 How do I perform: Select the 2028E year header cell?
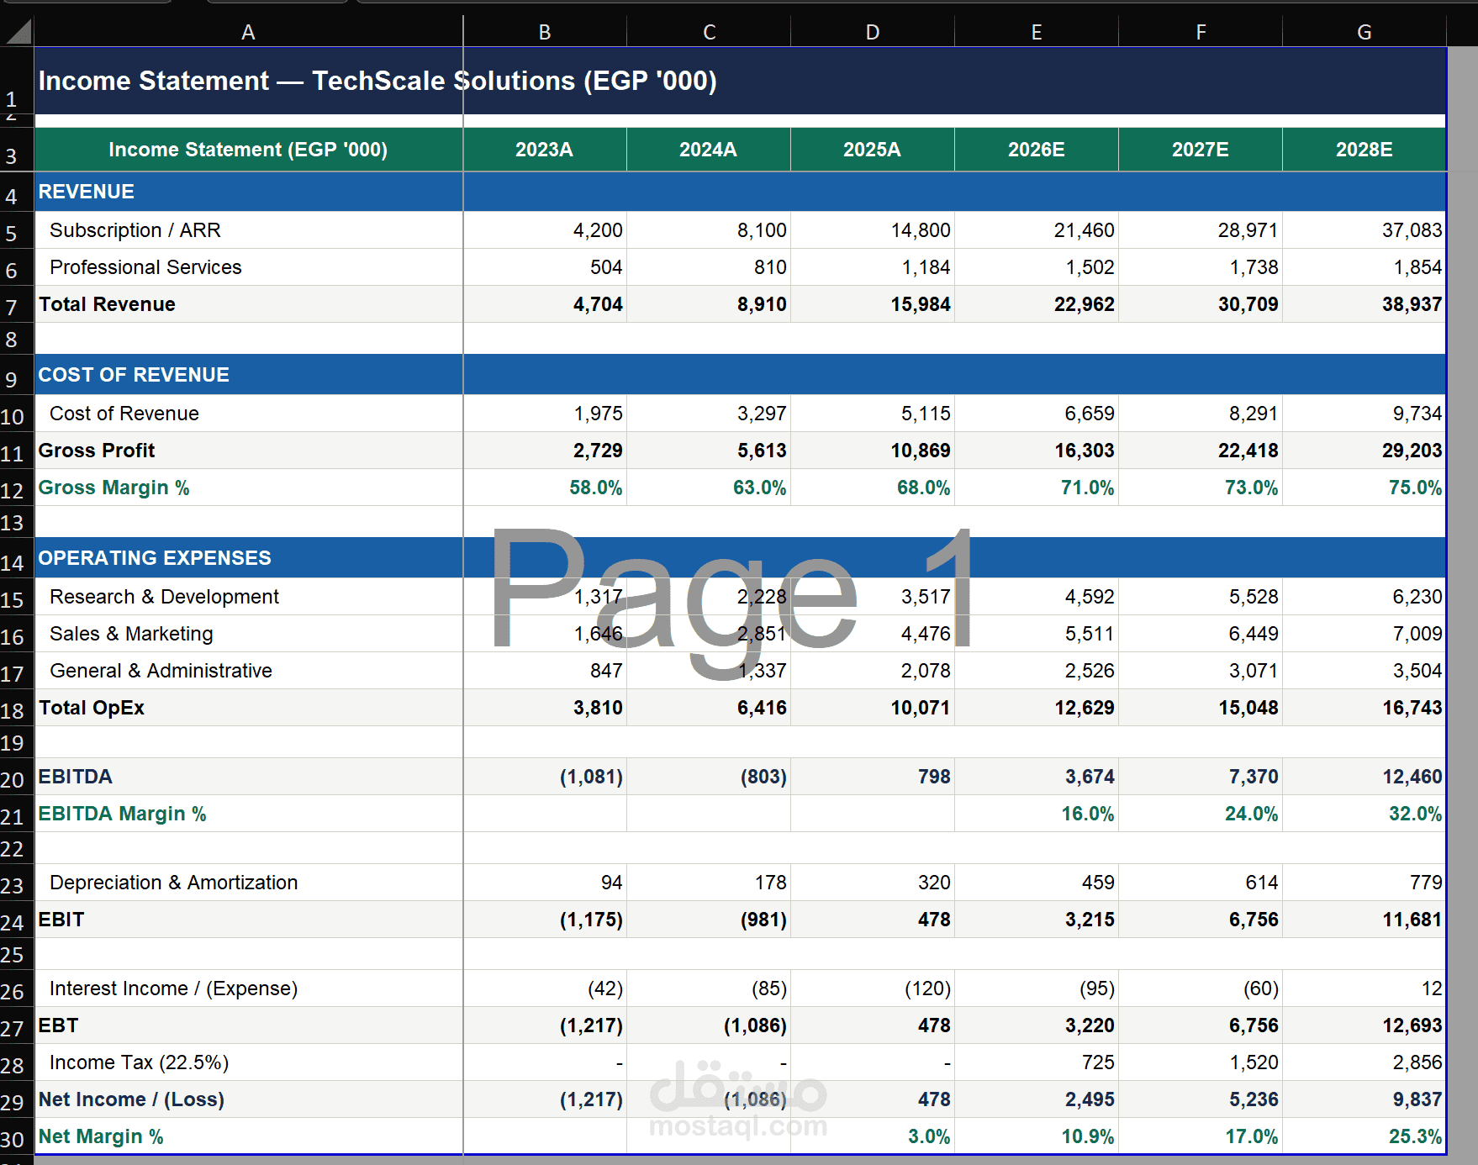pos(1365,150)
